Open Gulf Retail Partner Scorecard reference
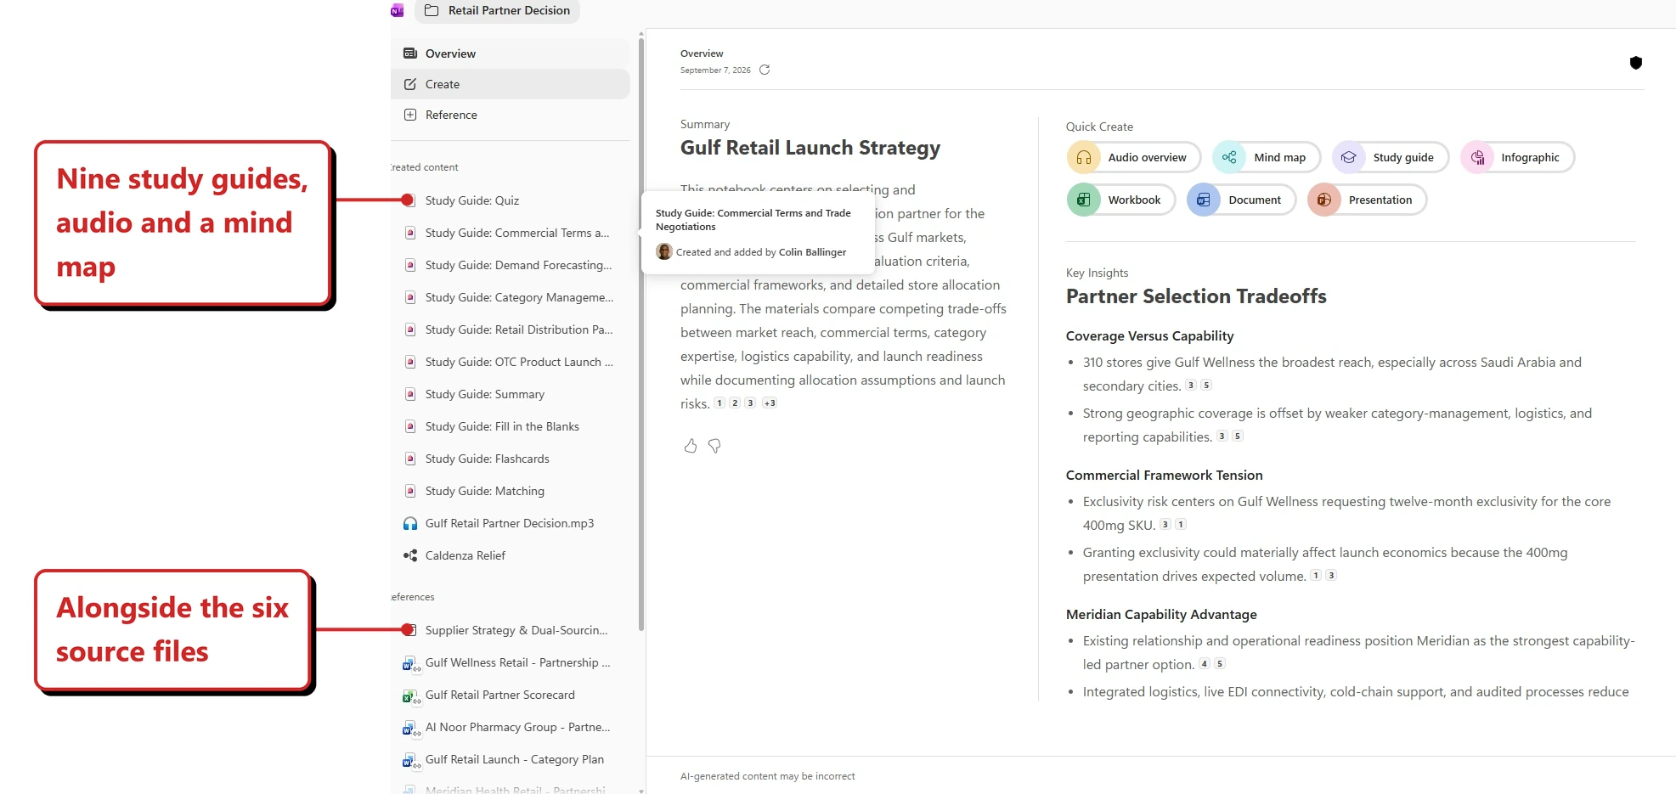 point(510,695)
